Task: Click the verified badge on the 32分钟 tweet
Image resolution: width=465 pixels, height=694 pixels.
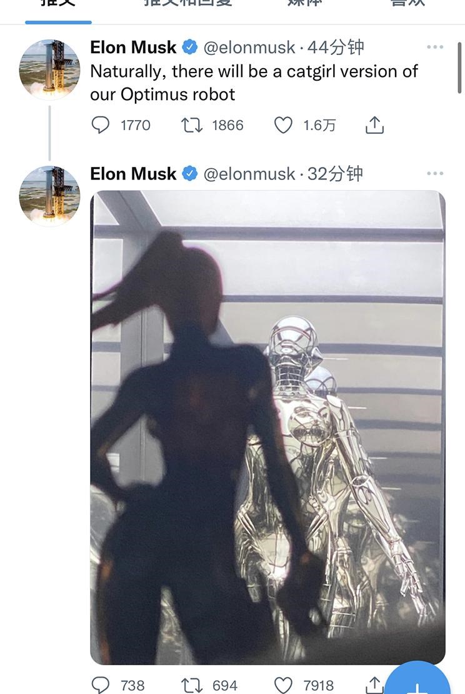Action: tap(190, 174)
